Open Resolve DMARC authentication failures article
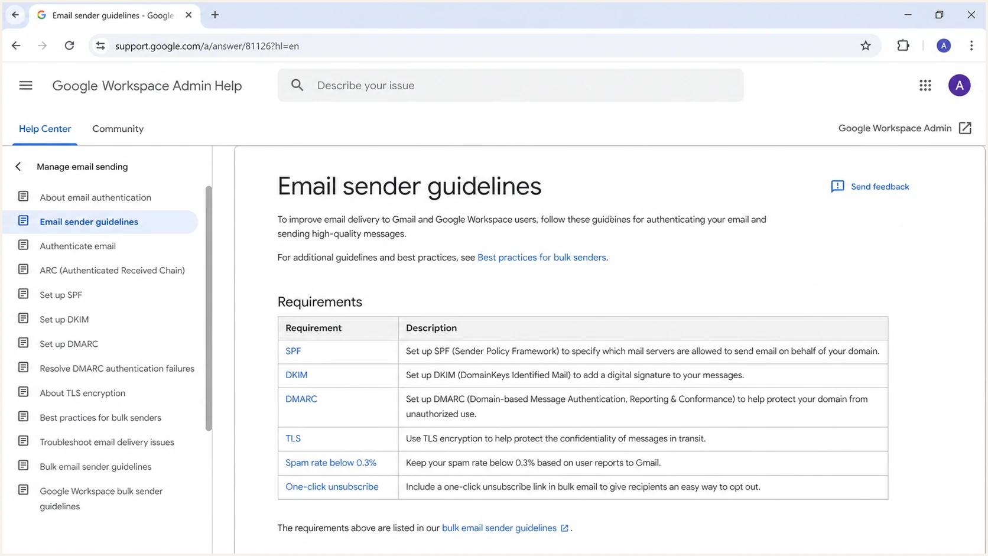Viewport: 988px width, 556px height. pyautogui.click(x=117, y=369)
